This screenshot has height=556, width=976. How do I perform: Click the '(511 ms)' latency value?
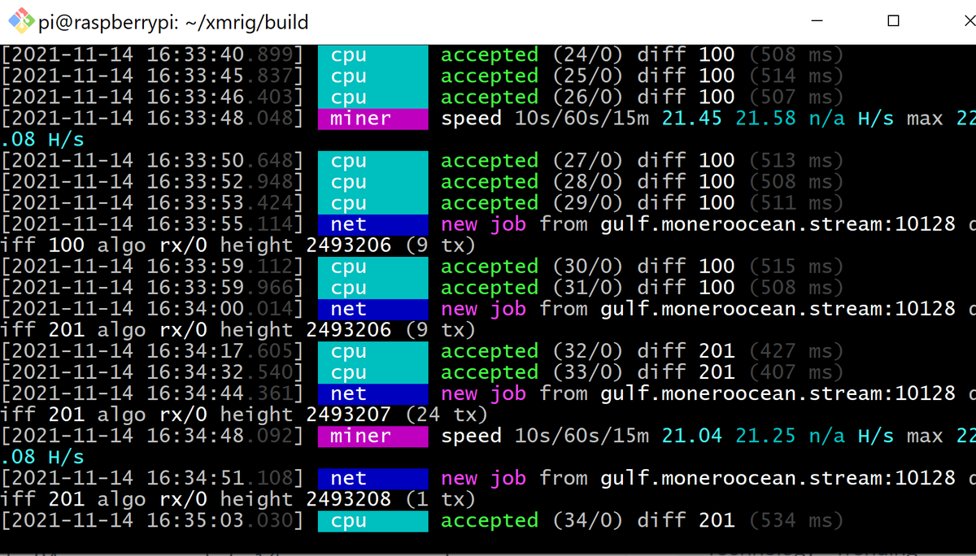tap(796, 203)
